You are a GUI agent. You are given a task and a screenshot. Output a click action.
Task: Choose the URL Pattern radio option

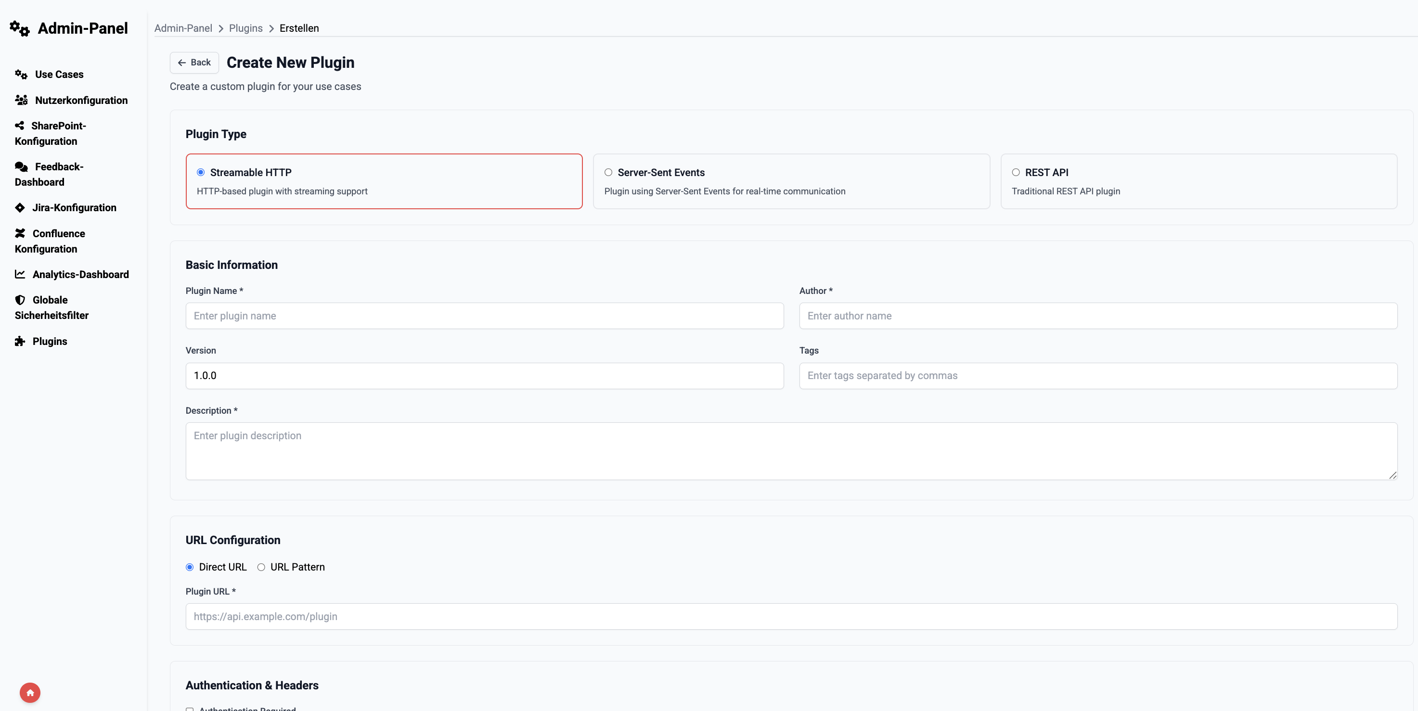click(261, 567)
